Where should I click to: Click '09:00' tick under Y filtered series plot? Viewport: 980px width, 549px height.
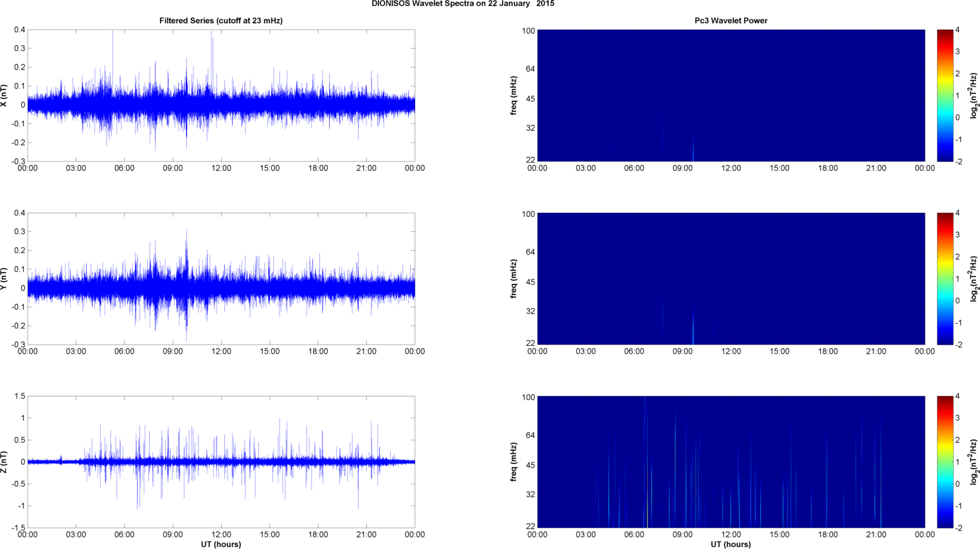click(x=173, y=352)
